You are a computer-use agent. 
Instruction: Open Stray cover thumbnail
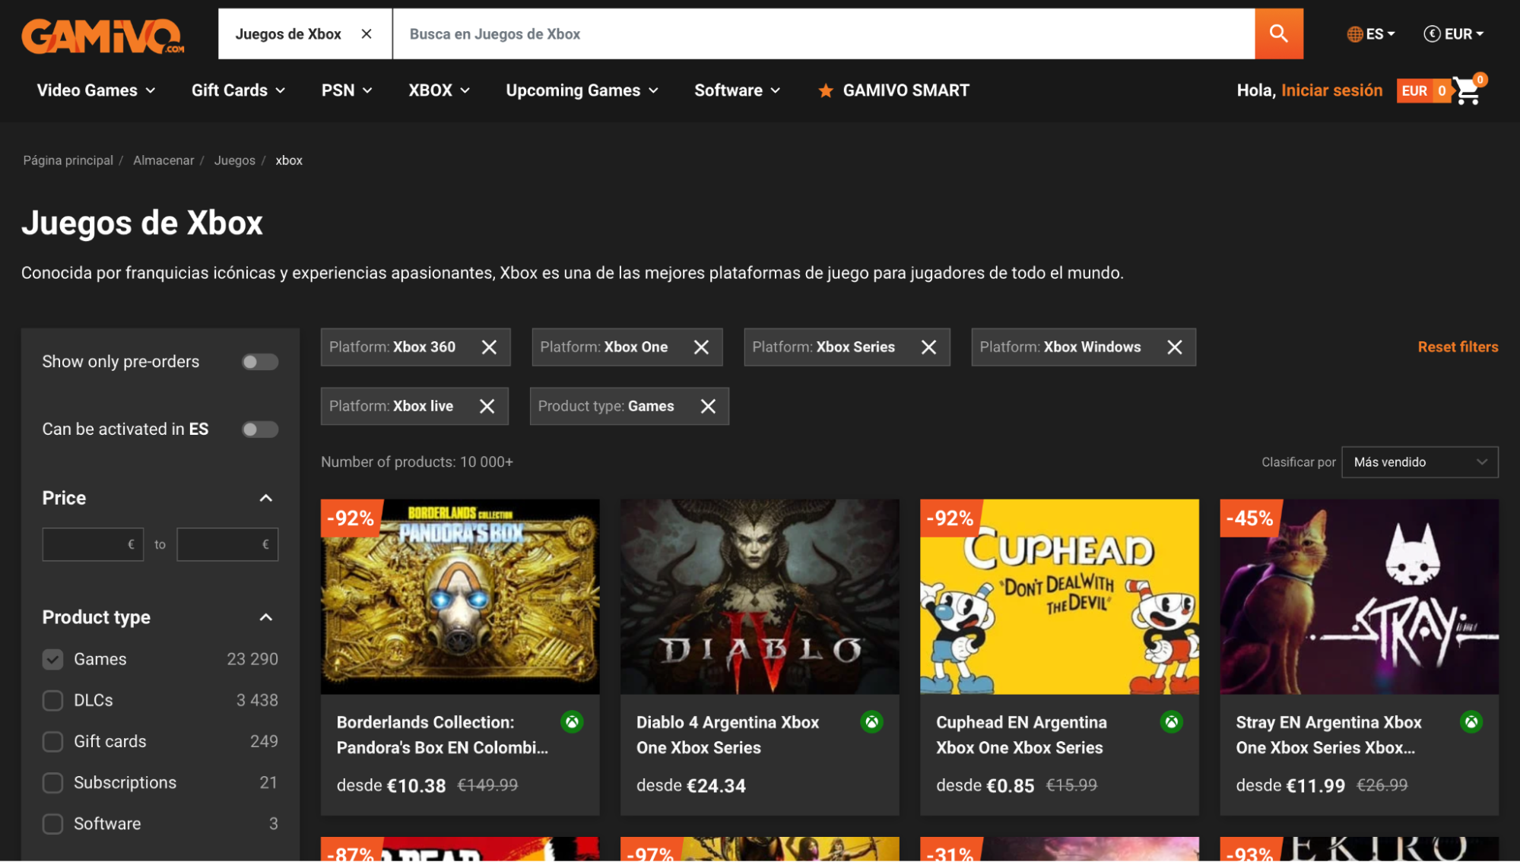[x=1359, y=597]
